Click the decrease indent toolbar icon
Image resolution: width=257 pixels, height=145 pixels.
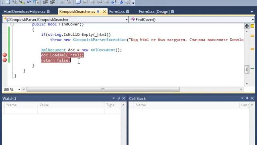click(x=45, y=2)
